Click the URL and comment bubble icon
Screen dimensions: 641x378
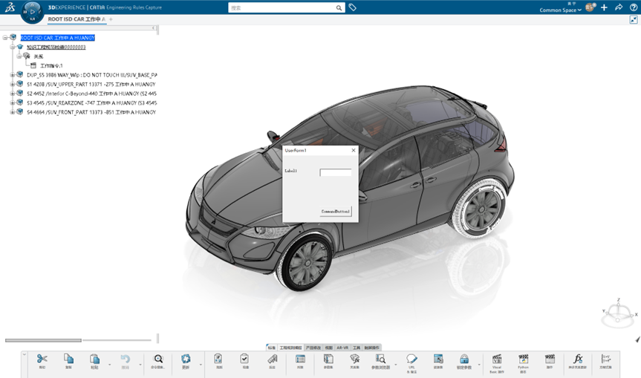coord(411,359)
